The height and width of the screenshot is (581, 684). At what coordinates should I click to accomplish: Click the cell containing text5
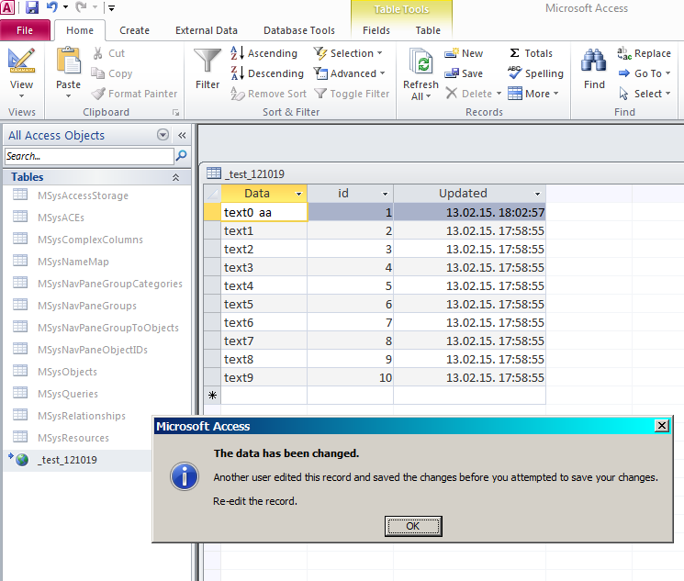click(264, 304)
